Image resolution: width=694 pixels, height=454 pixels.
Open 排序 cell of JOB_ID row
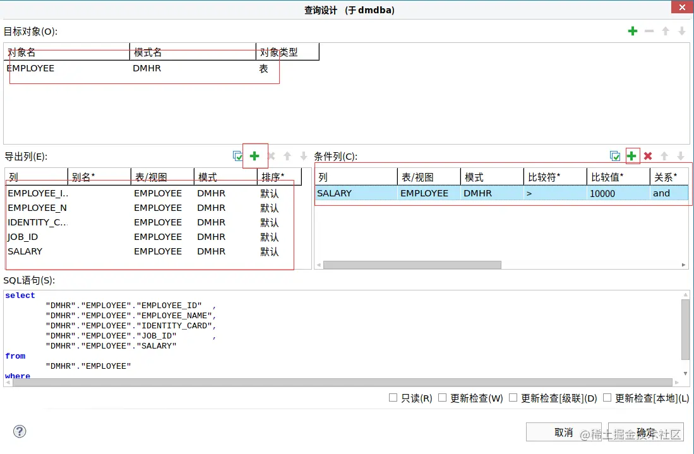click(279, 237)
